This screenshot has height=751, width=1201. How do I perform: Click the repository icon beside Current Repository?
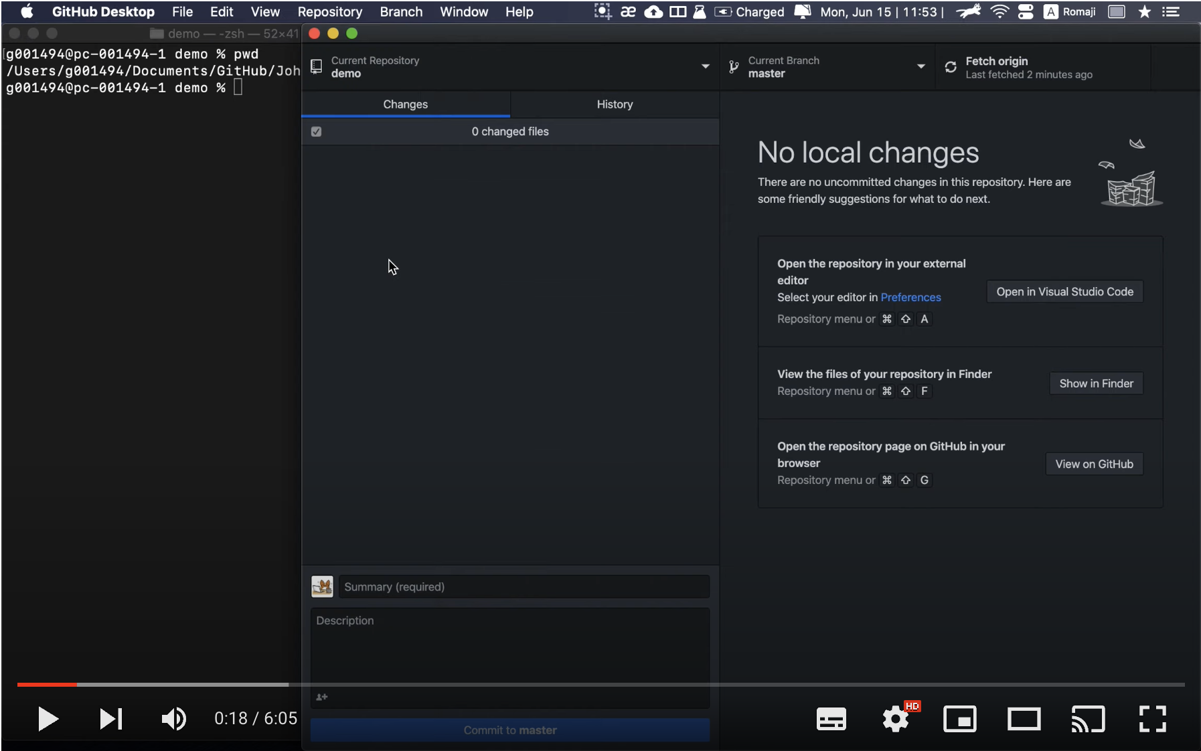tap(317, 66)
